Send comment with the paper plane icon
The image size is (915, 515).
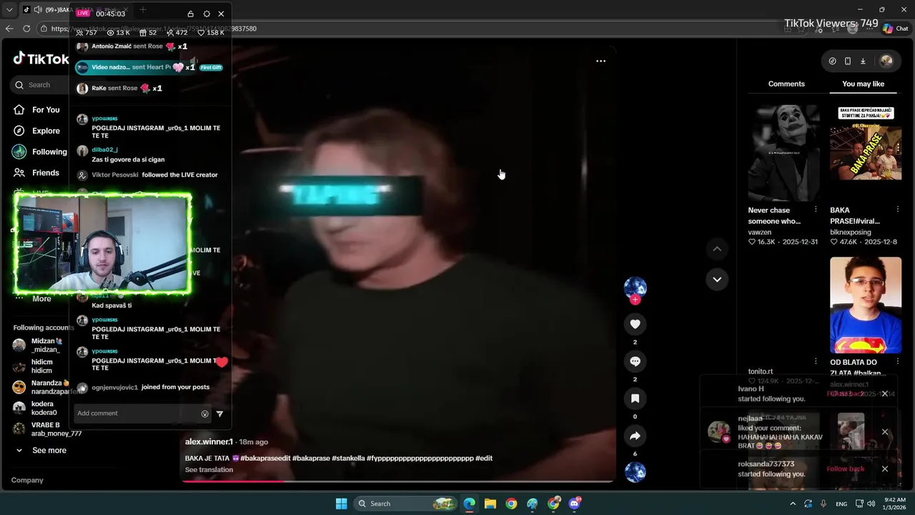pyautogui.click(x=219, y=413)
